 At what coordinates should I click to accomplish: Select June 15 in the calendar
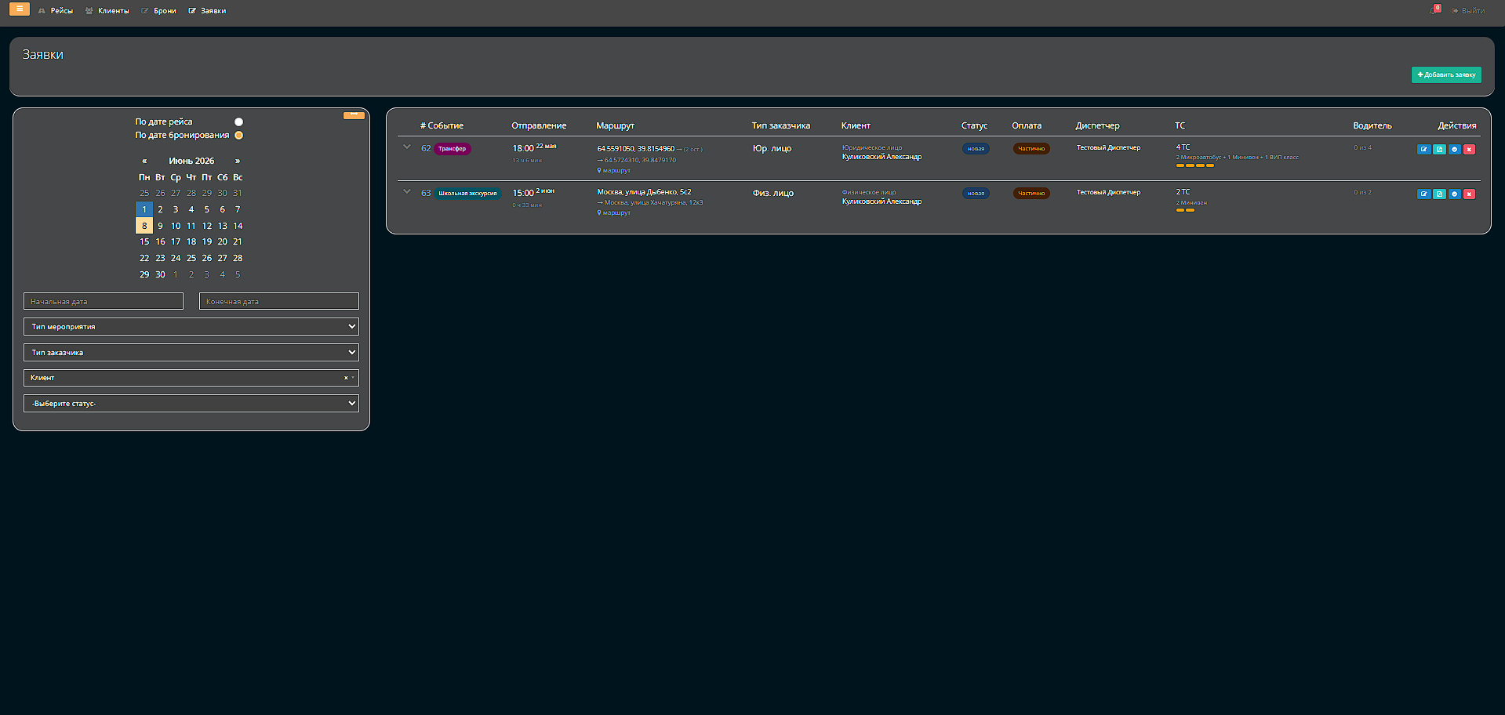click(x=144, y=241)
